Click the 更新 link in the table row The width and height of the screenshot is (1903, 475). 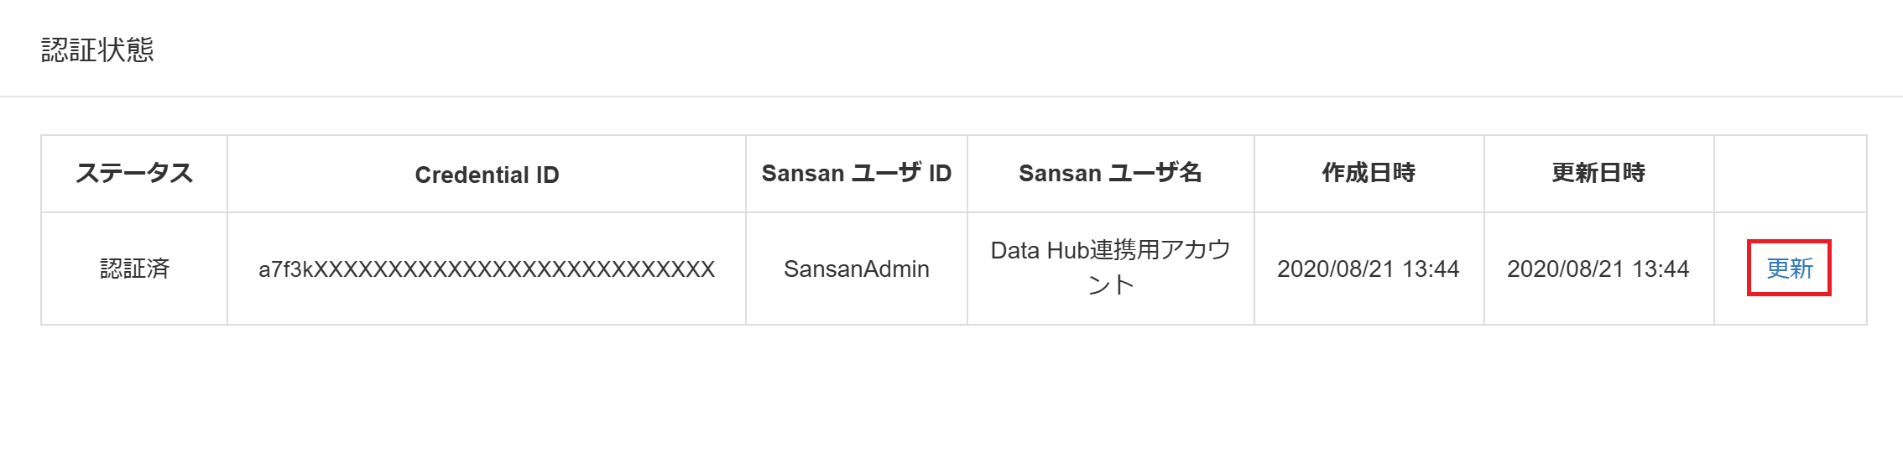pos(1789,269)
